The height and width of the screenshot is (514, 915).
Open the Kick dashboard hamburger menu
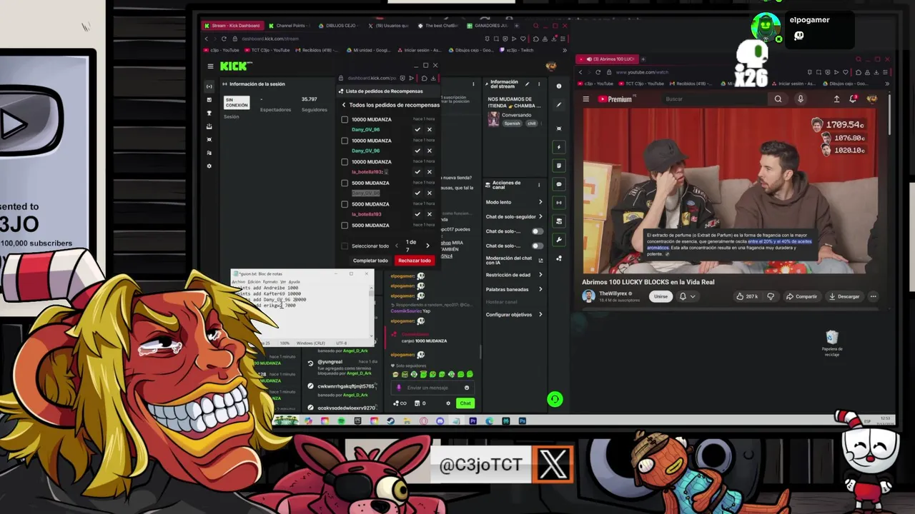pyautogui.click(x=210, y=66)
